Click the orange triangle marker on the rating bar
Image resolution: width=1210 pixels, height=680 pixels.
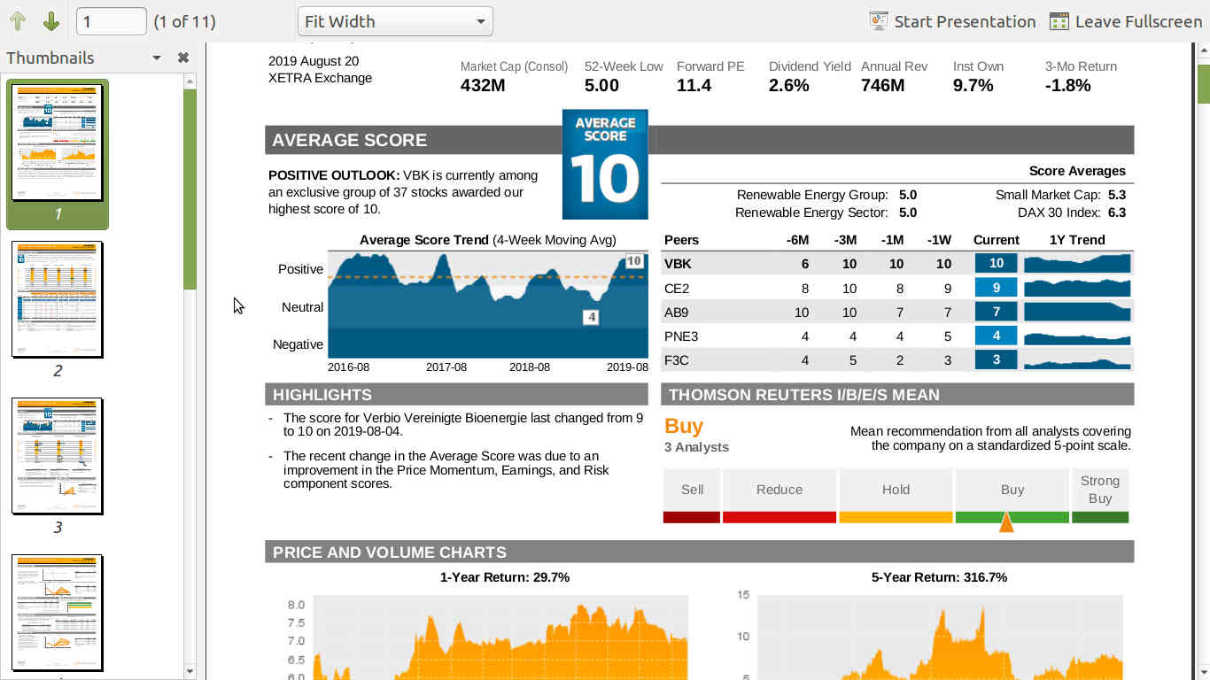click(x=1006, y=522)
